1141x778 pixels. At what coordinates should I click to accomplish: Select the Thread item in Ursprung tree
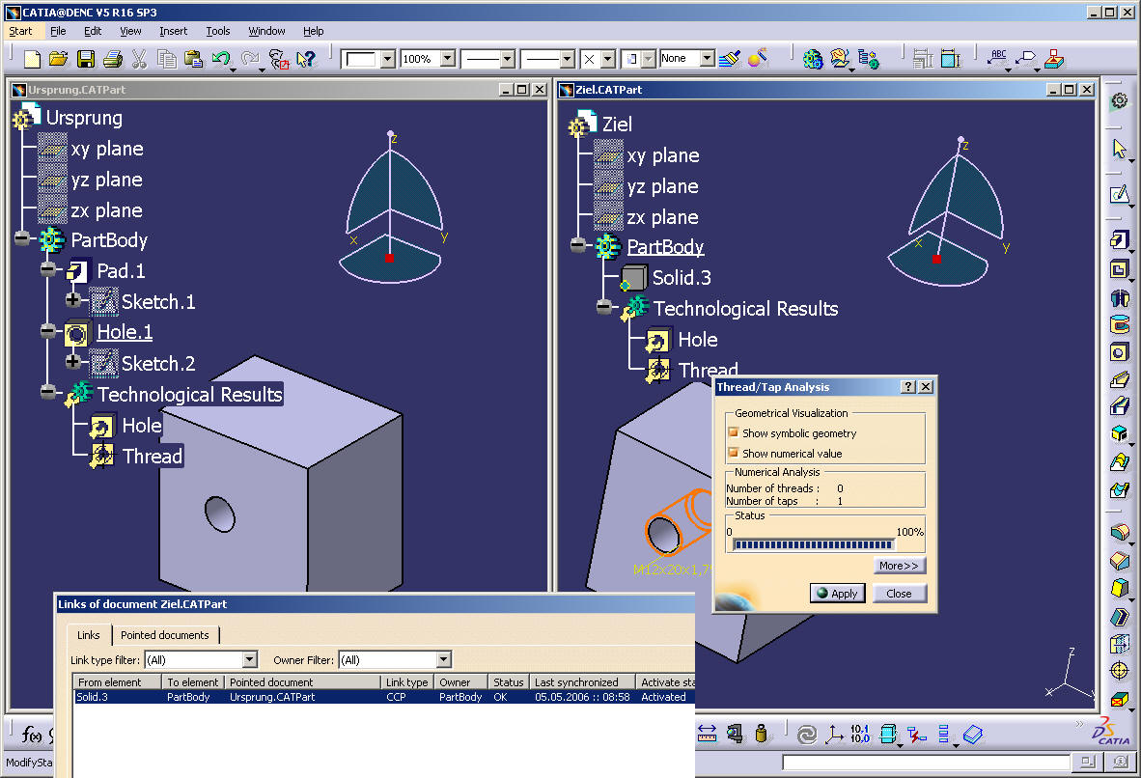[x=153, y=457]
